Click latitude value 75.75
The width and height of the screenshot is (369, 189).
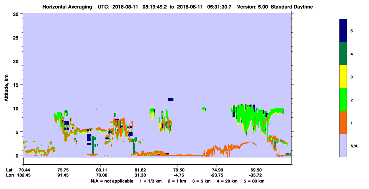click(62, 170)
